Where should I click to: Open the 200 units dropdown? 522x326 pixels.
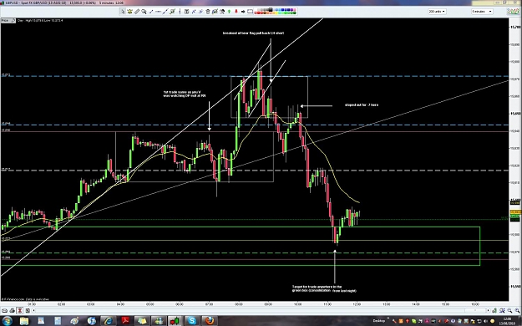(x=437, y=12)
